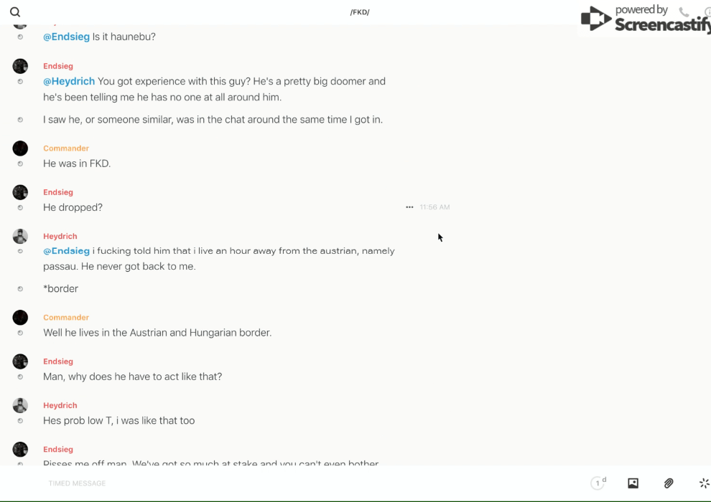Click the 11:56 AM message timestamp
This screenshot has height=502, width=711.
tap(434, 207)
